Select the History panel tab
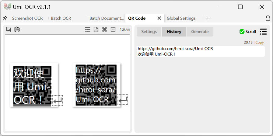 [x=174, y=32]
